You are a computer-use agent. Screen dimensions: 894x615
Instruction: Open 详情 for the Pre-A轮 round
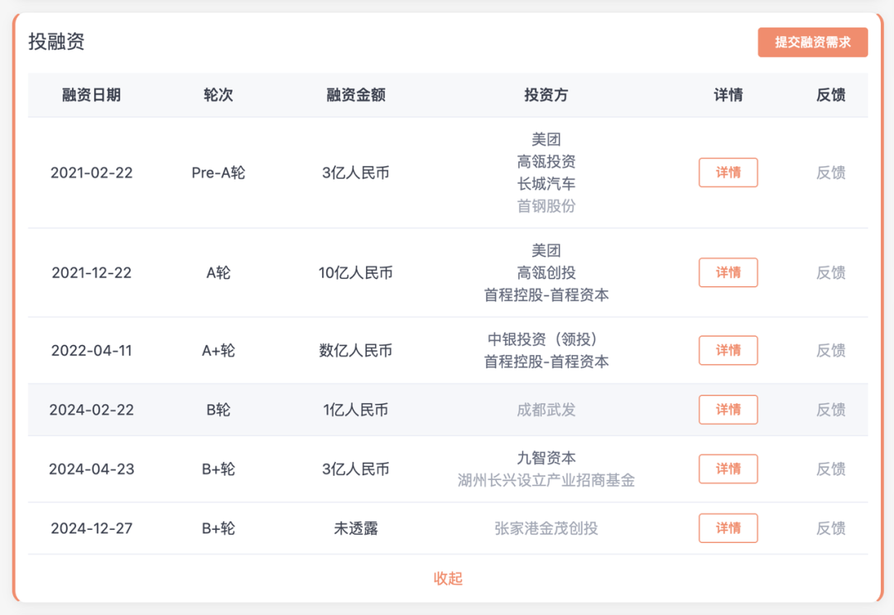(x=728, y=172)
